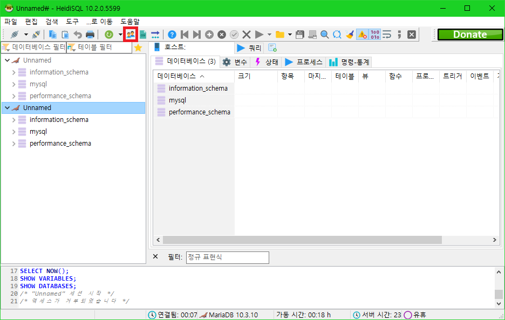Open the User manager icon
The image size is (505, 320).
click(131, 35)
